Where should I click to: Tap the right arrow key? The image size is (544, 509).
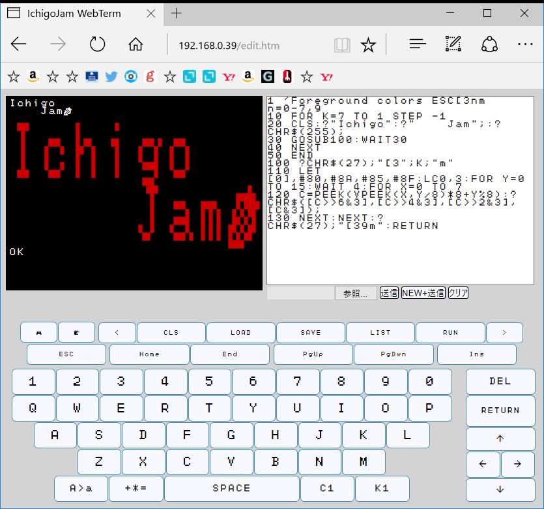point(518,464)
